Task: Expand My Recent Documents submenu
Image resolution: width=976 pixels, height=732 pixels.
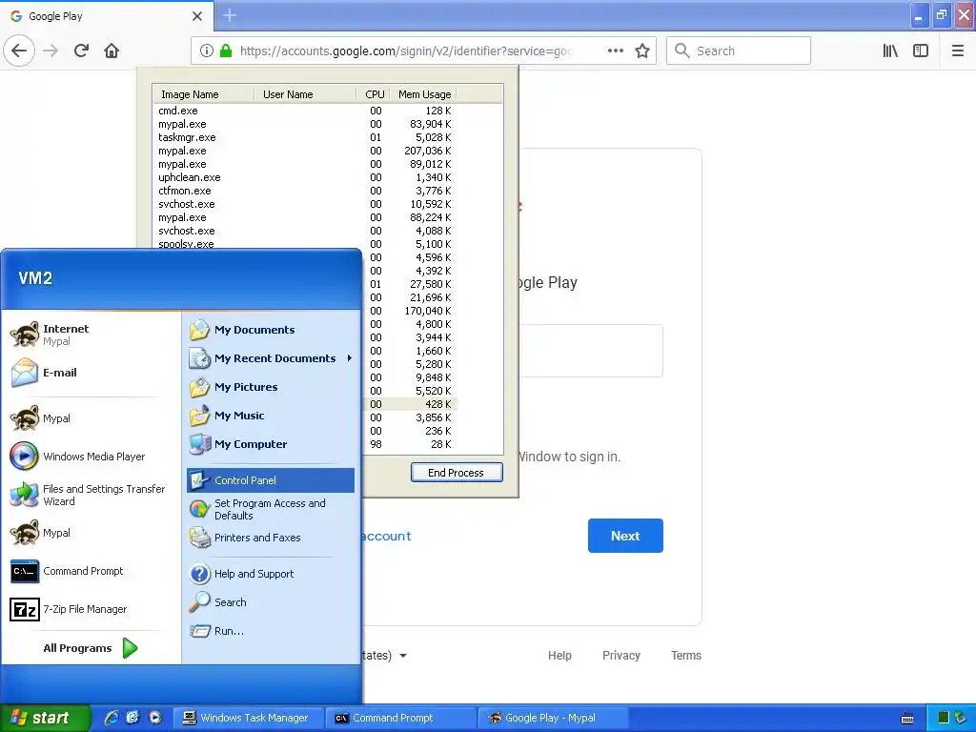Action: coord(270,358)
